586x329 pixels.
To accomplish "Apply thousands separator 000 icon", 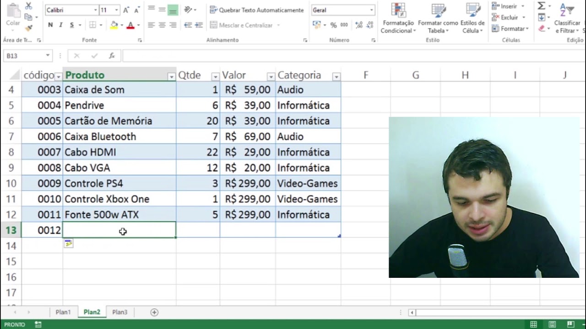I will pyautogui.click(x=344, y=25).
